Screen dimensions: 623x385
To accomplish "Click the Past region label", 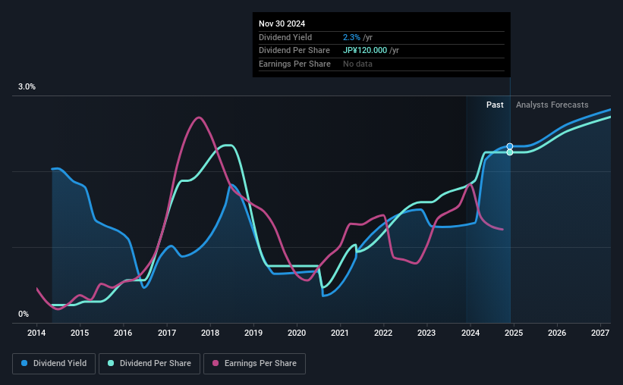I will (495, 105).
